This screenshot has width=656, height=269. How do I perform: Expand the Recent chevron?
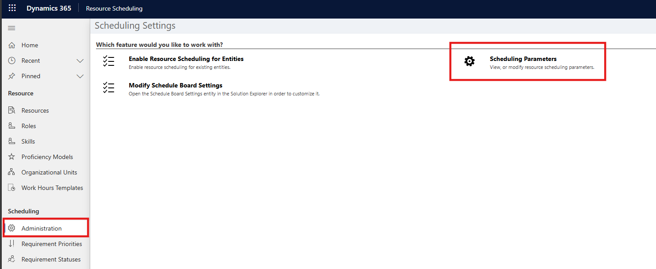pyautogui.click(x=80, y=61)
